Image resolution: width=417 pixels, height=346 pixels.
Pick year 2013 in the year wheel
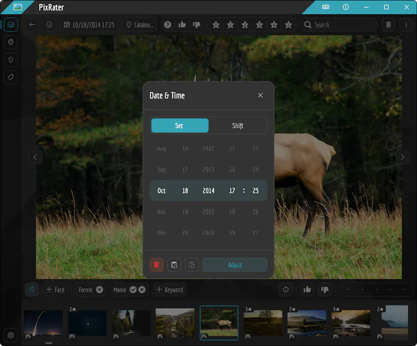[x=208, y=170]
